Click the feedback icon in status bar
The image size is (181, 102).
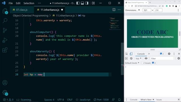[x=113, y=99]
